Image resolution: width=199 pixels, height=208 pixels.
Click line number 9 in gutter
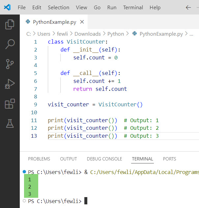36,105
